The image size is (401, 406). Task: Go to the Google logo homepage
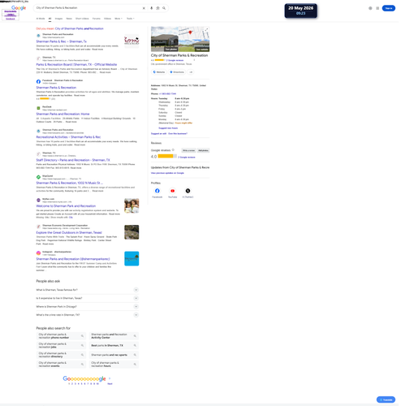click(x=19, y=8)
